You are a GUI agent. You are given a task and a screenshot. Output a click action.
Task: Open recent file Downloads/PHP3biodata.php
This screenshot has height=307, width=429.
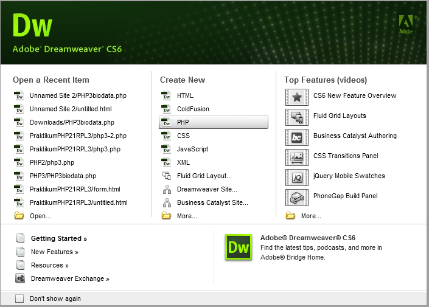pos(72,122)
